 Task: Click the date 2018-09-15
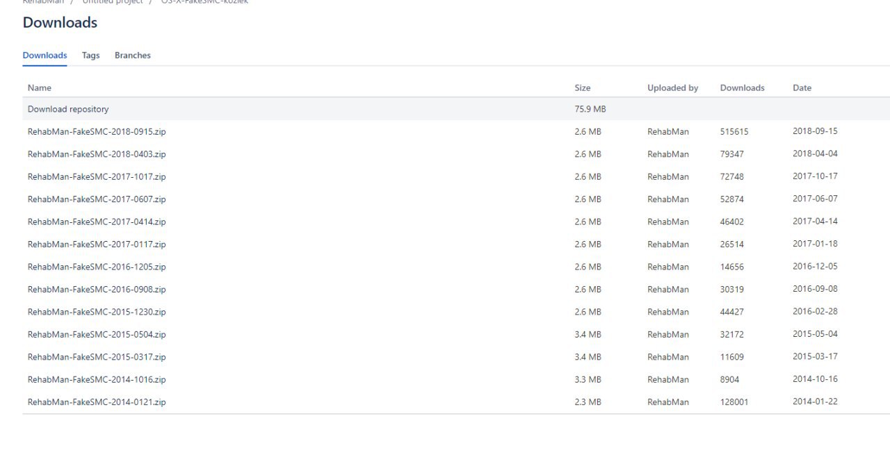pyautogui.click(x=815, y=131)
